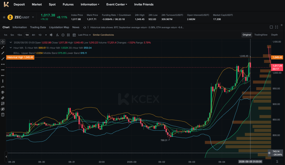Open the ZEC/USDT pair selector arrow
Image resolution: width=285 pixels, height=165 pixels.
coord(33,17)
